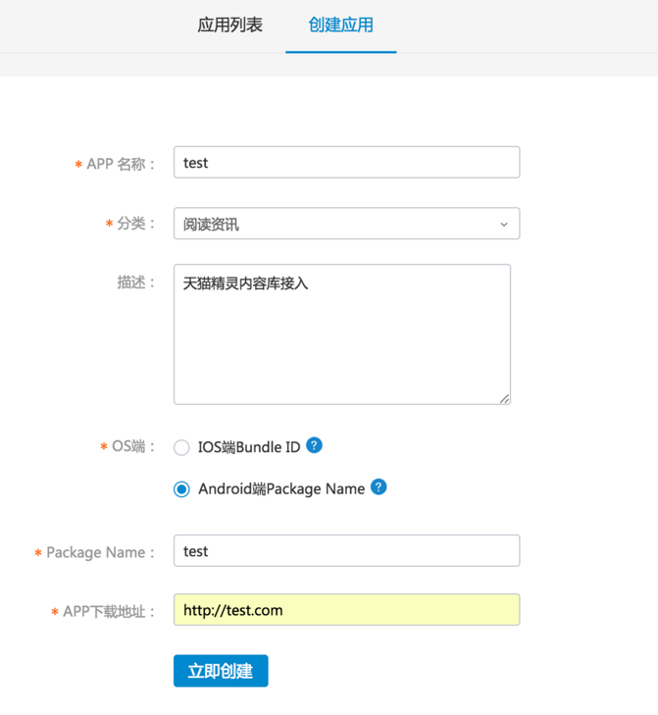Select the IOS端Bundle ID radio button
The width and height of the screenshot is (658, 715).
click(x=181, y=448)
